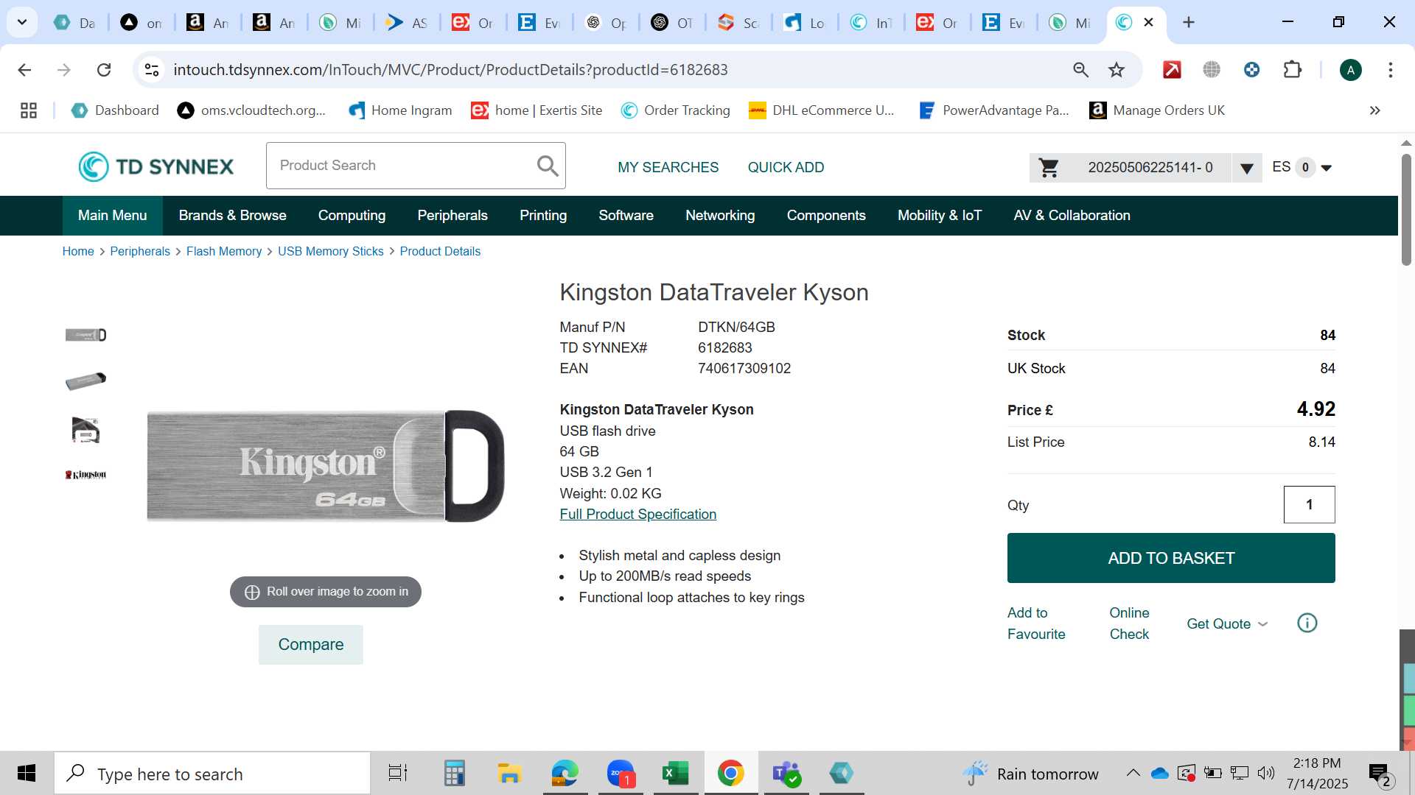This screenshot has width=1415, height=795.
Task: Open Brands & Browse menu
Action: 232,216
